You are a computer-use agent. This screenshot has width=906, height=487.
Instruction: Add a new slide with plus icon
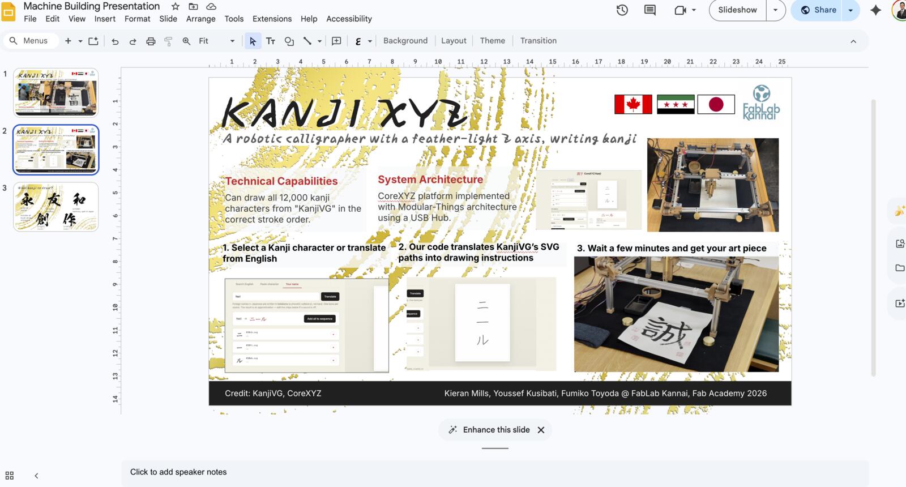[68, 41]
